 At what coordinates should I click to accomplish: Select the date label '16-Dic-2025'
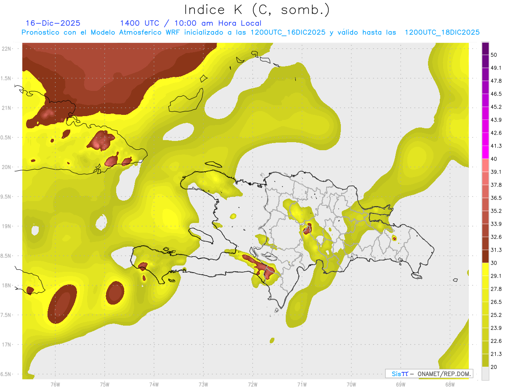point(53,23)
